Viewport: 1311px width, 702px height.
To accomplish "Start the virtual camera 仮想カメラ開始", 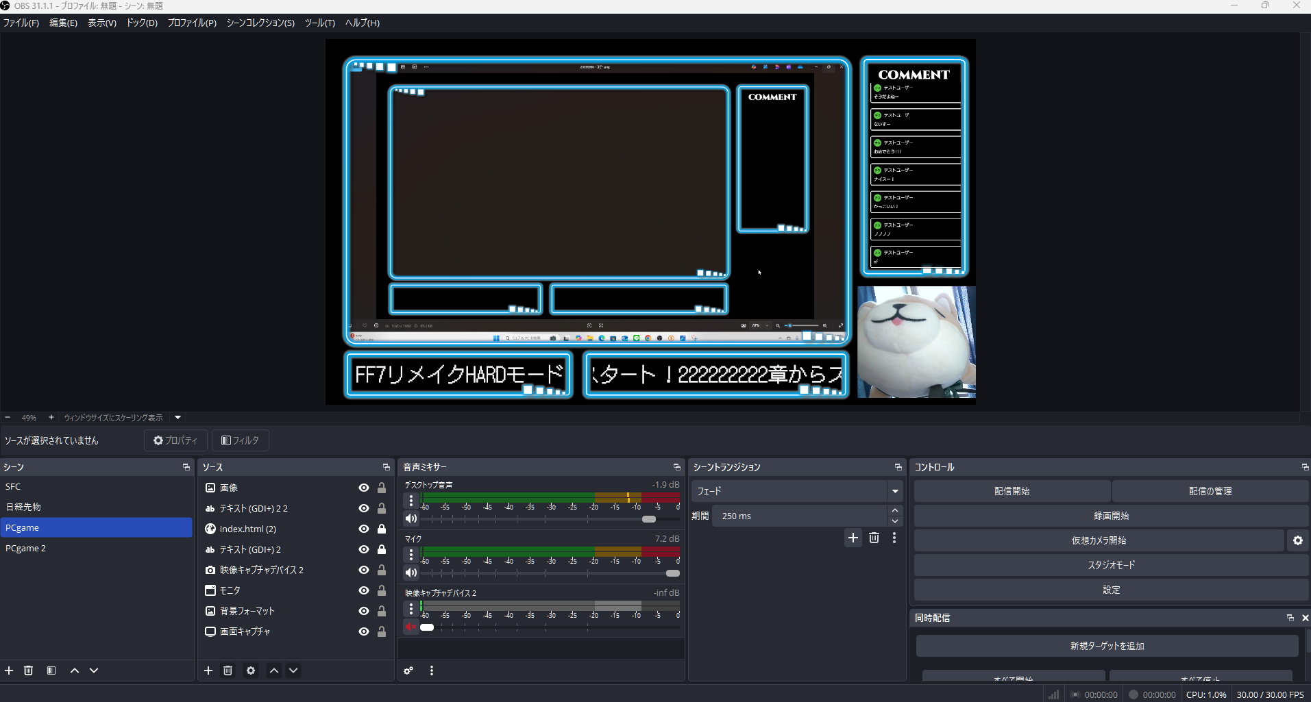I will pyautogui.click(x=1099, y=540).
